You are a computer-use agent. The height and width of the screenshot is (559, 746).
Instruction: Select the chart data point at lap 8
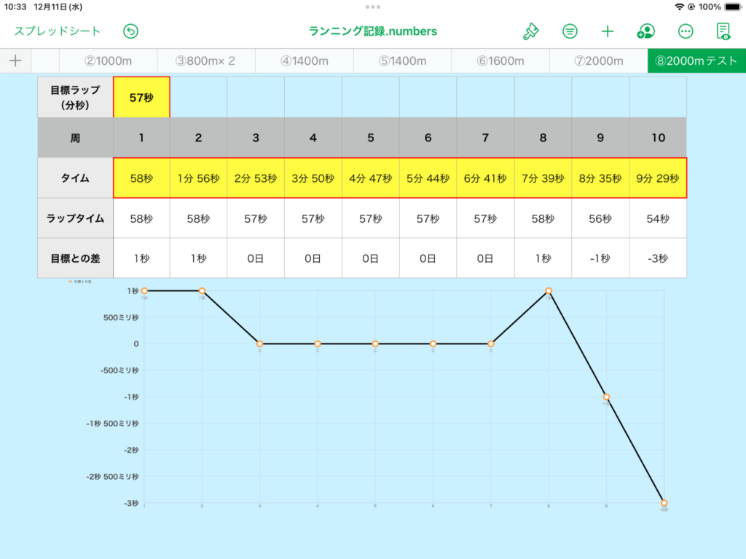coord(549,291)
